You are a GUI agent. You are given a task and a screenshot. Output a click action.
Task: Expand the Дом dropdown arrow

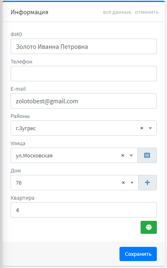click(132, 183)
